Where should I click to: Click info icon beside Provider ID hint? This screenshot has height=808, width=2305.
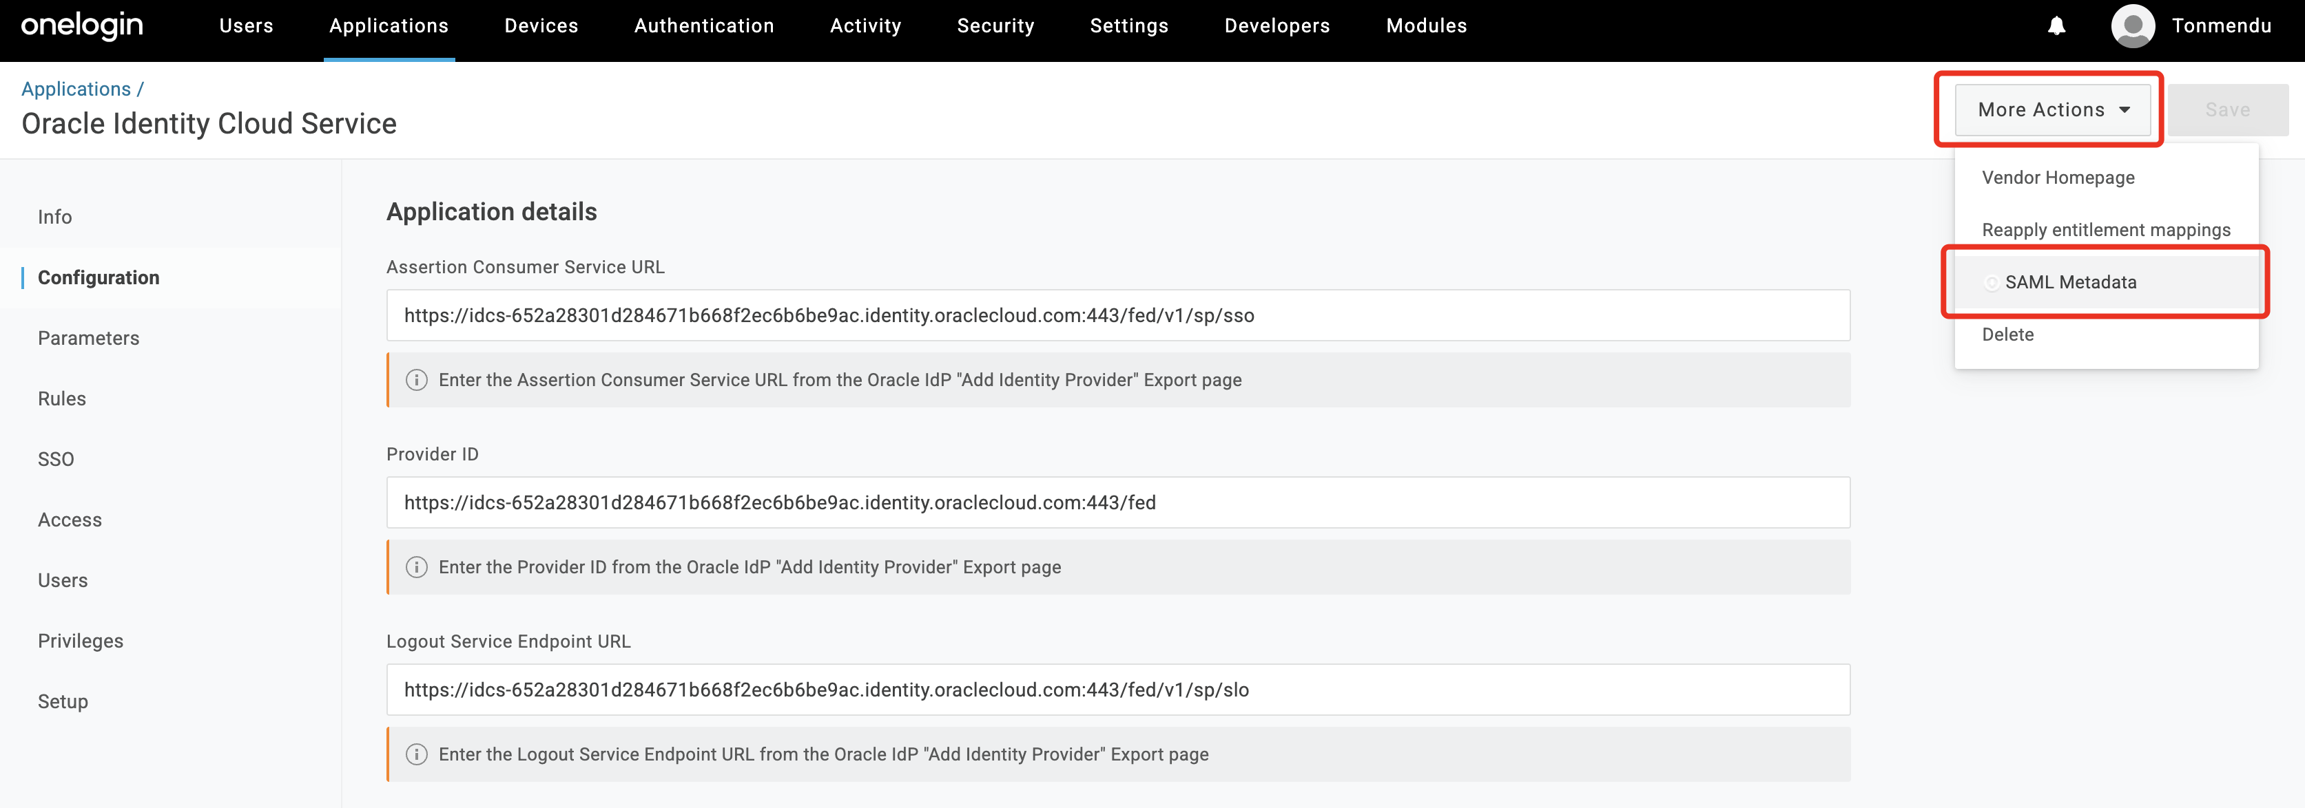click(x=416, y=566)
